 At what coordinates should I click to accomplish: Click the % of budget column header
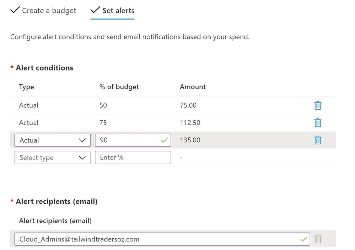tap(119, 87)
